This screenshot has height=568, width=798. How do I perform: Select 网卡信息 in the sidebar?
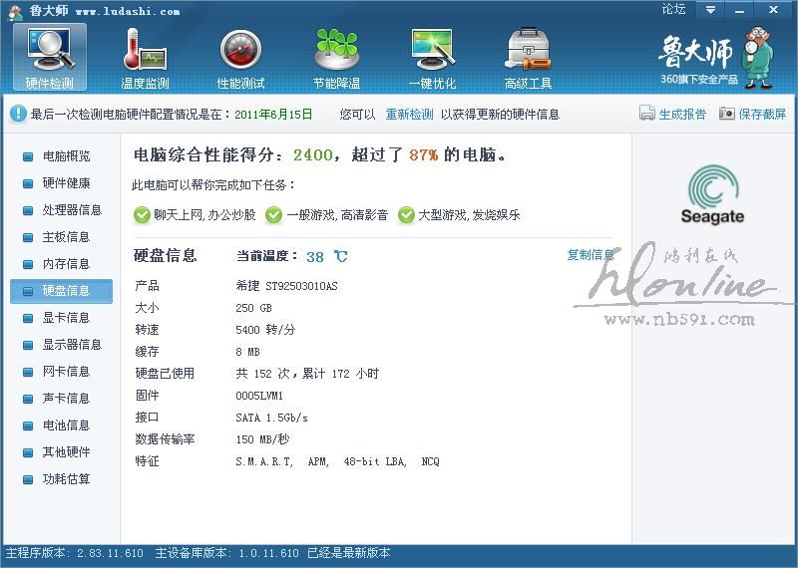pyautogui.click(x=61, y=372)
